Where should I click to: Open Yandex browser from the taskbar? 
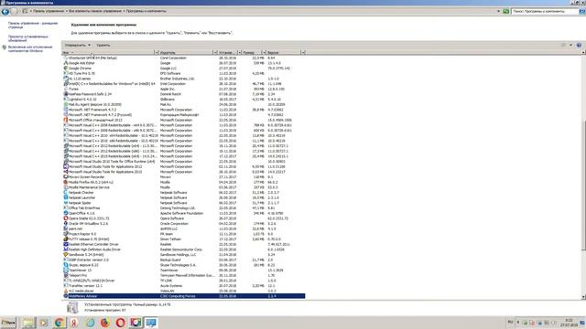click(74, 323)
